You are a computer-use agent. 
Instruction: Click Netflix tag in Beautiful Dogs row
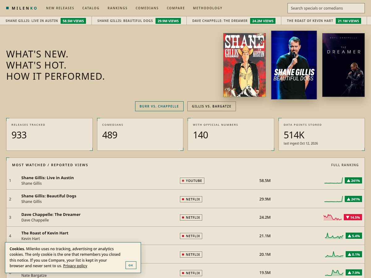[191, 199]
